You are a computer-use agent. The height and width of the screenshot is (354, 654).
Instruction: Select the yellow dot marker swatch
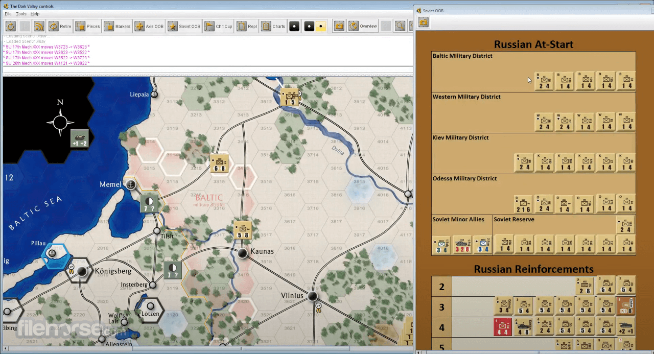pyautogui.click(x=321, y=26)
